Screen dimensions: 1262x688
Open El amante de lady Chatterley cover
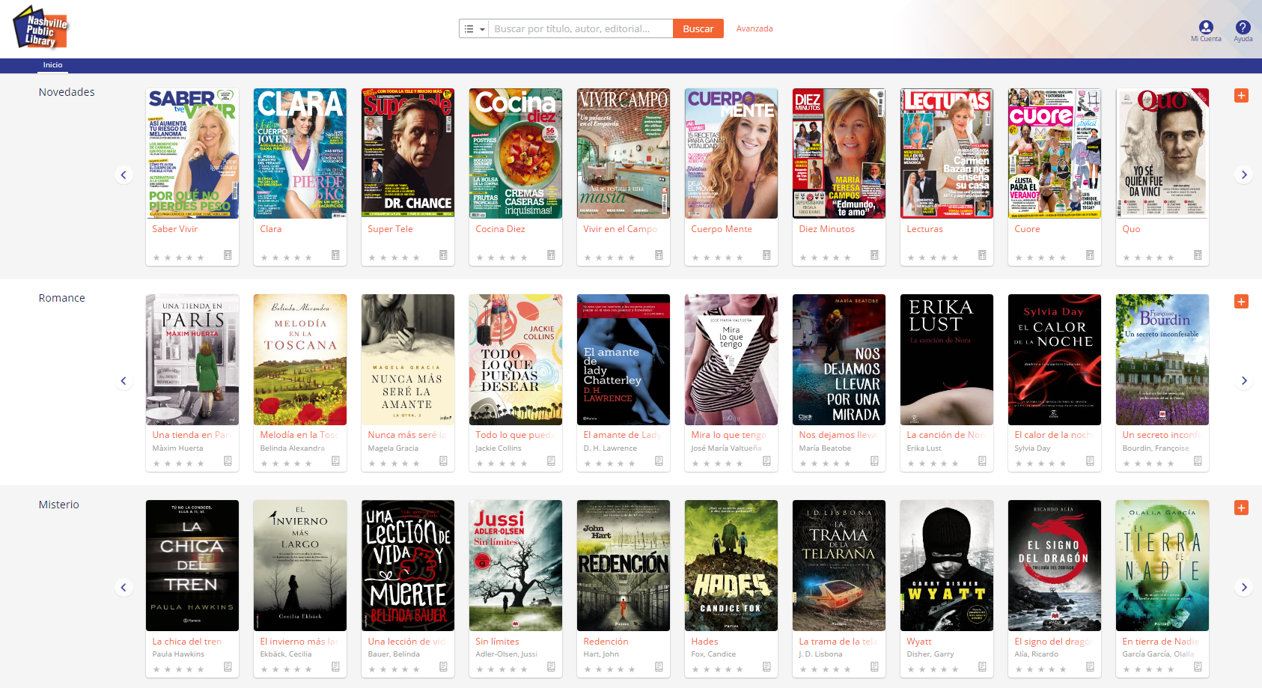tap(624, 359)
